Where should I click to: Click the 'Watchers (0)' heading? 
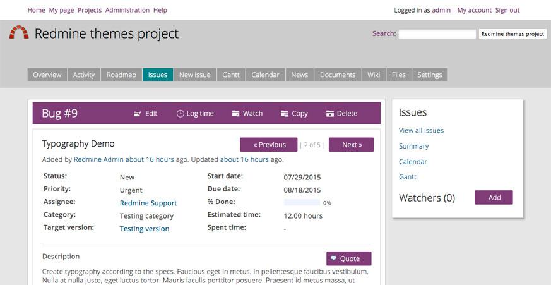(x=427, y=198)
